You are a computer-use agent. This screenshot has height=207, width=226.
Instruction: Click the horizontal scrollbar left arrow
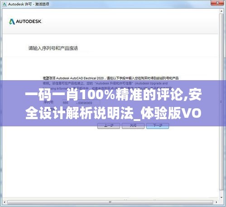click(5, 202)
